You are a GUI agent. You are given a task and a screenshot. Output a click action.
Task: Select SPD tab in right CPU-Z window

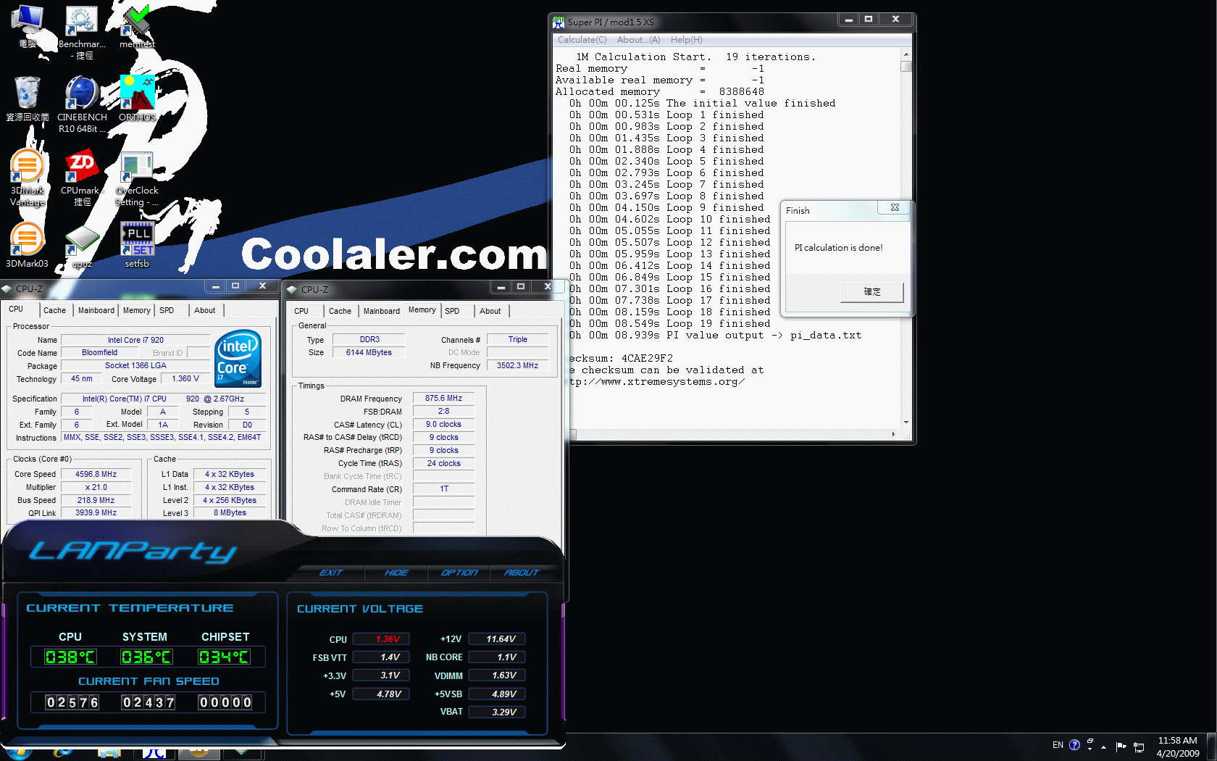(x=452, y=311)
